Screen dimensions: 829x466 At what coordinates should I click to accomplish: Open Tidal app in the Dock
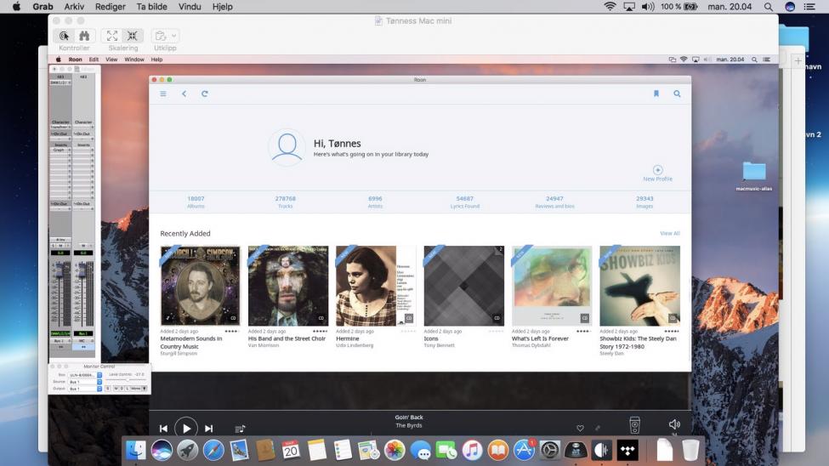[x=627, y=451]
